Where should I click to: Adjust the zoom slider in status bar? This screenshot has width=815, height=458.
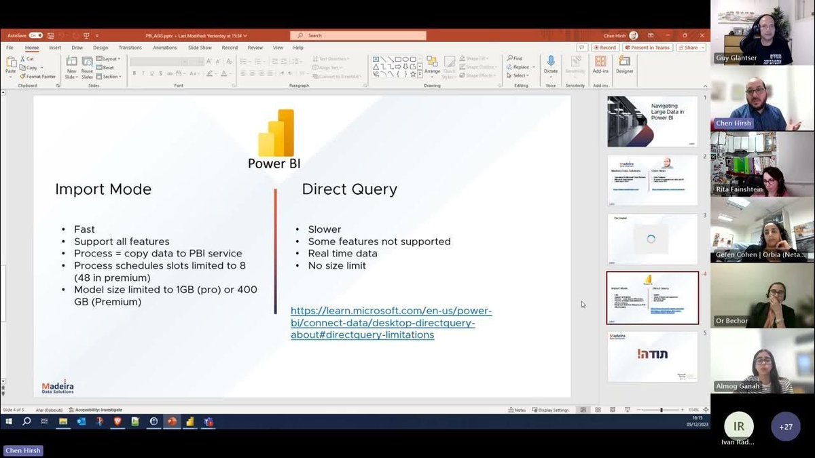(661, 410)
